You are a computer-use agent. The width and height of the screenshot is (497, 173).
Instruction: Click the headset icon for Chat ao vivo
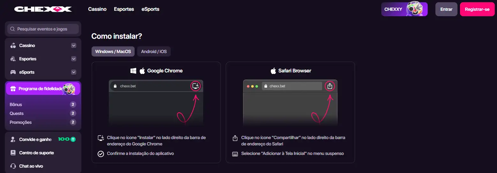point(13,166)
